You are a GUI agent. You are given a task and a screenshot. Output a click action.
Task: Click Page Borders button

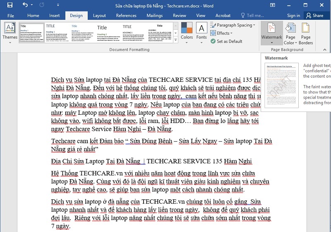[306, 33]
